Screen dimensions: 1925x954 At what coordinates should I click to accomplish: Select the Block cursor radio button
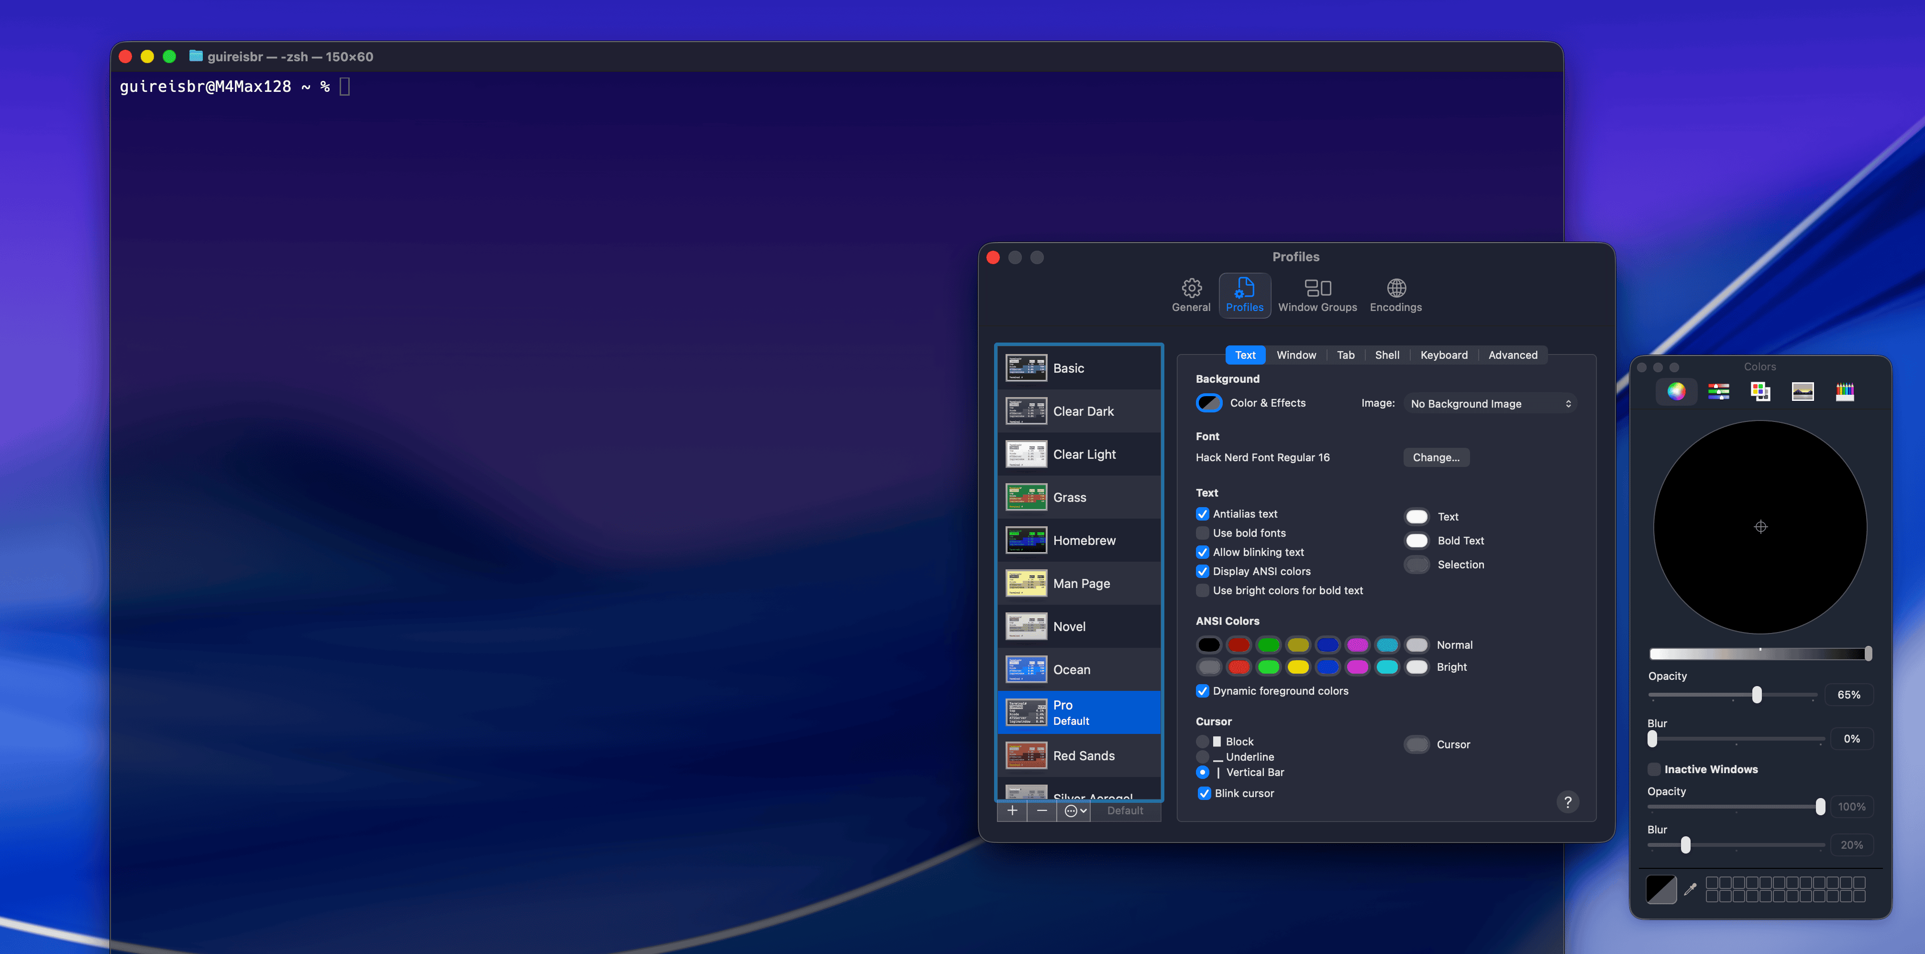1202,742
